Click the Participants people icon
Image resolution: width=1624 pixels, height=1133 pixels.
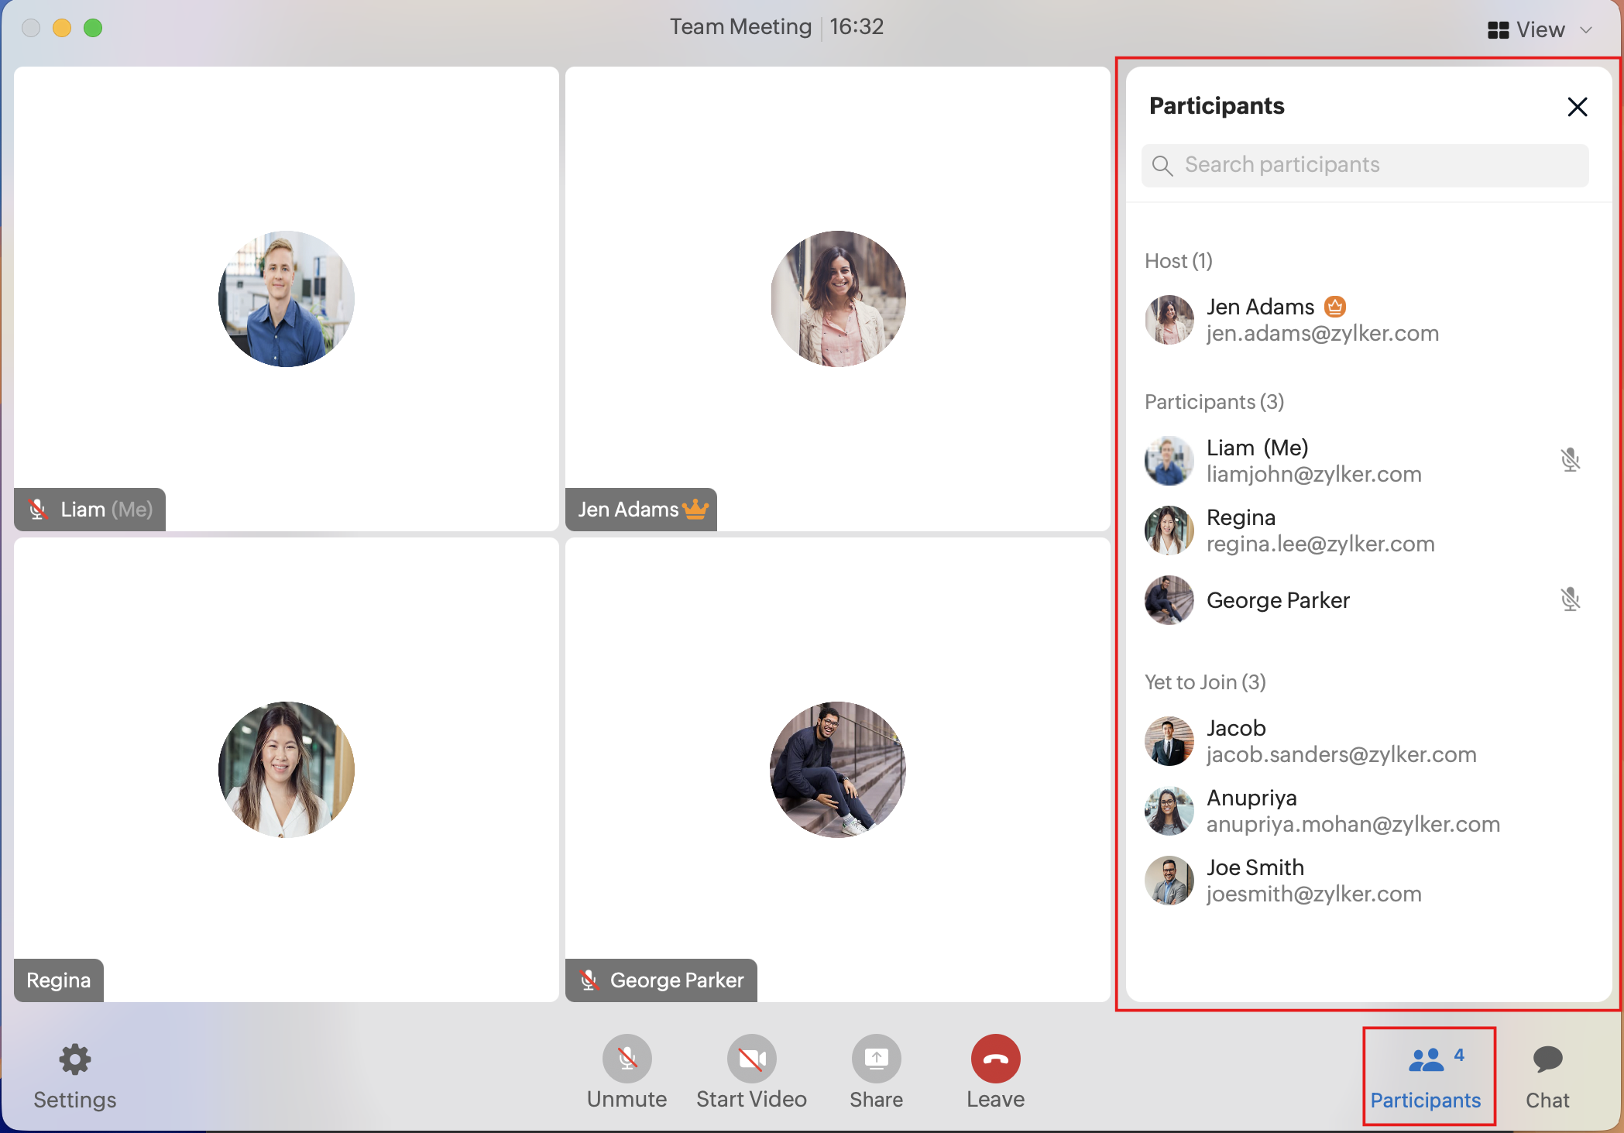click(1426, 1059)
